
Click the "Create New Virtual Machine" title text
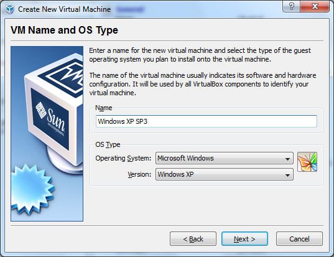pyautogui.click(x=64, y=9)
